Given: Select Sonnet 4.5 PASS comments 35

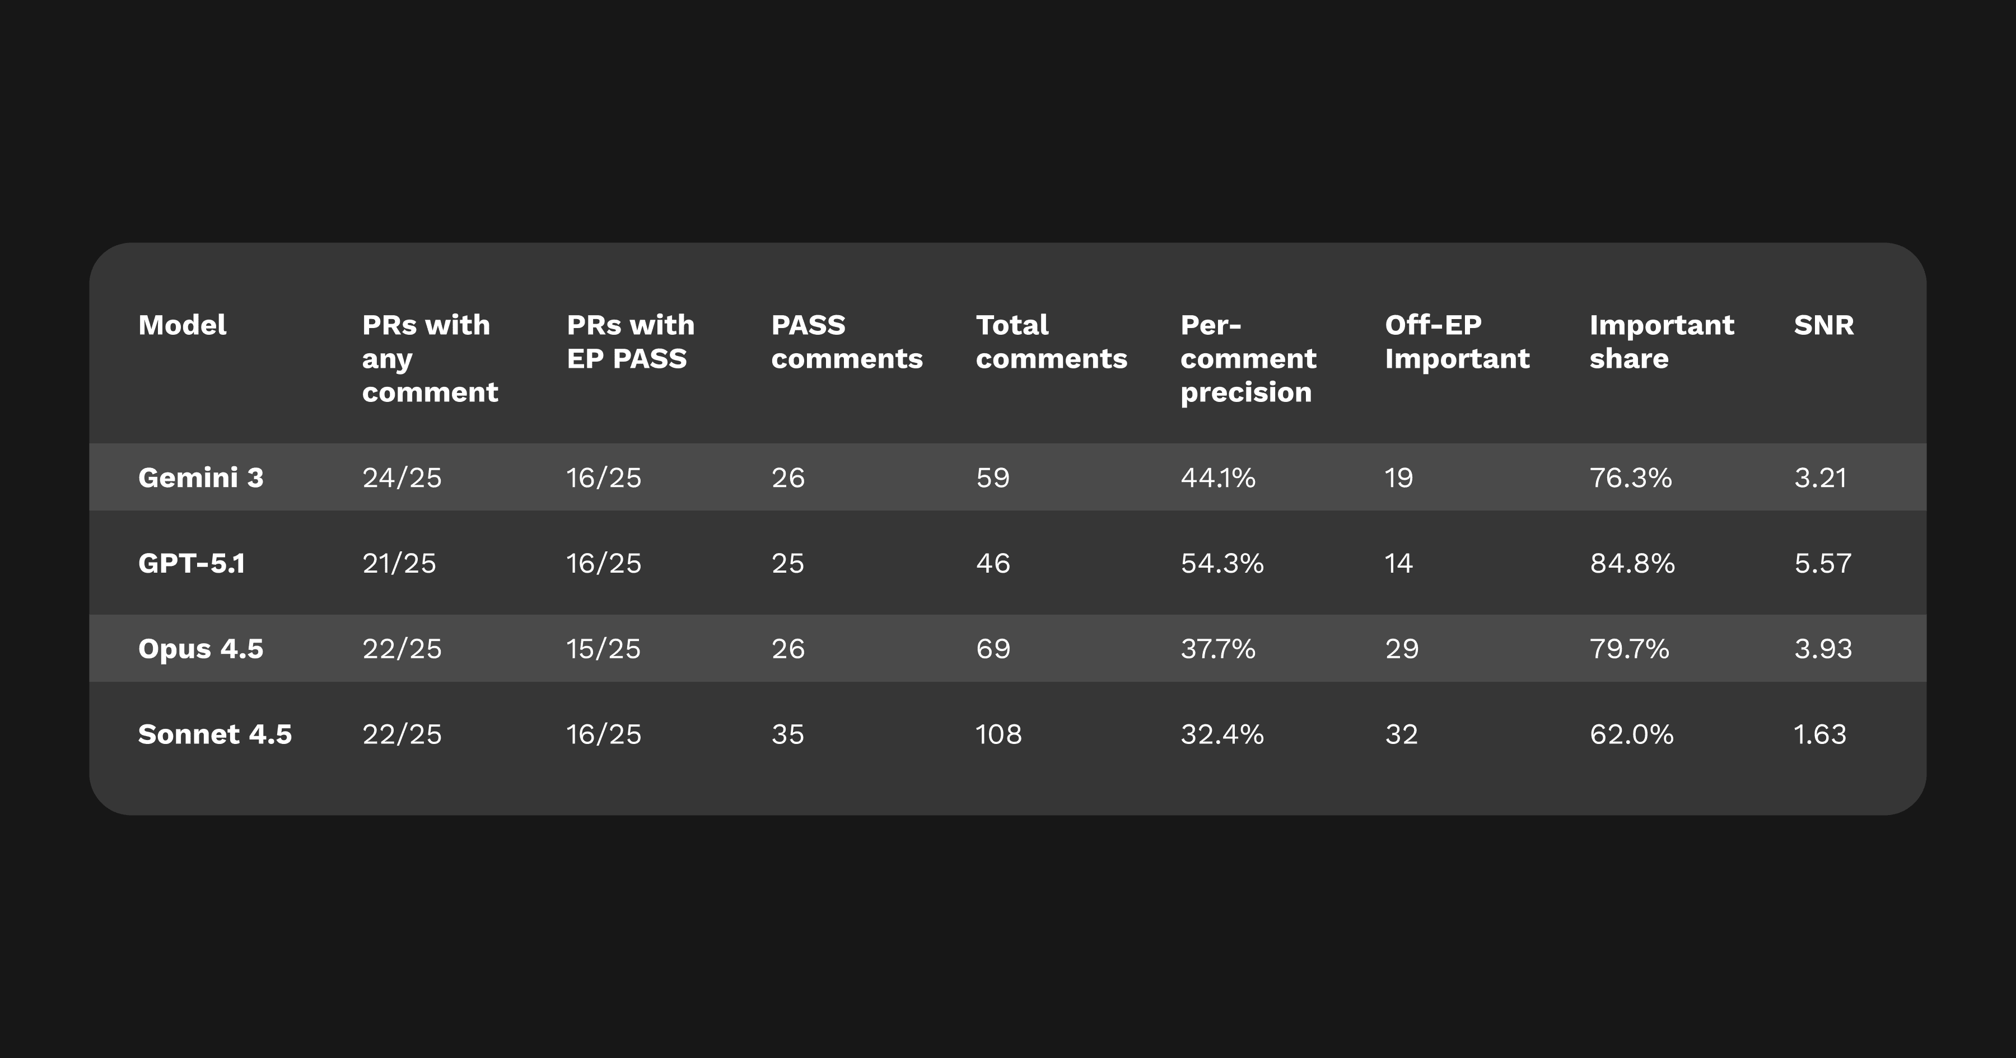Looking at the screenshot, I should pyautogui.click(x=787, y=734).
